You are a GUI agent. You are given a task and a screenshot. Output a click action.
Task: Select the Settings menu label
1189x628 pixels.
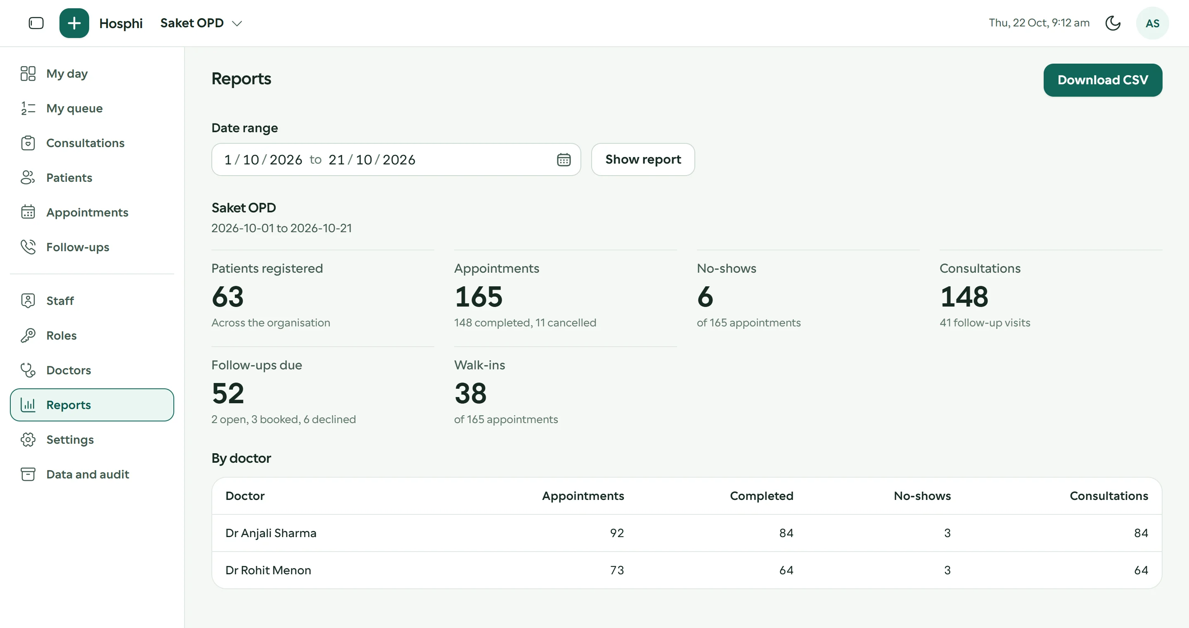point(70,440)
